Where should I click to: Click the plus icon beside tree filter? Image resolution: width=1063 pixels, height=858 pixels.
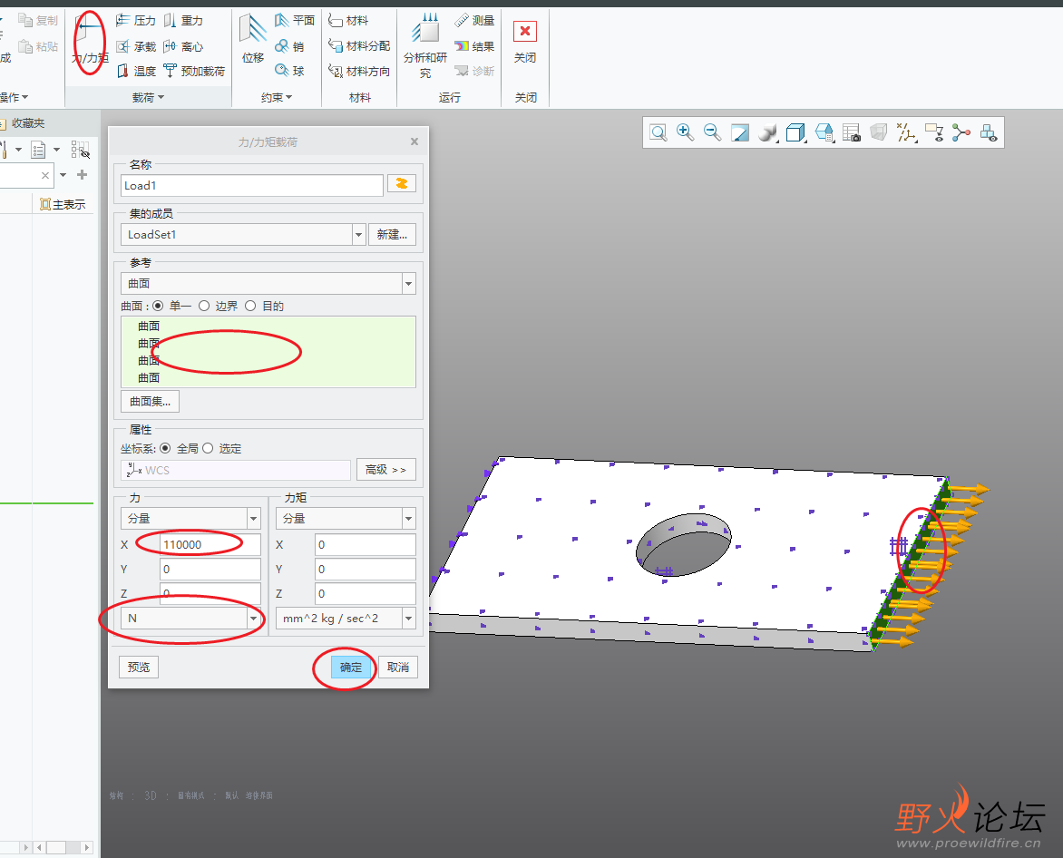coord(82,175)
